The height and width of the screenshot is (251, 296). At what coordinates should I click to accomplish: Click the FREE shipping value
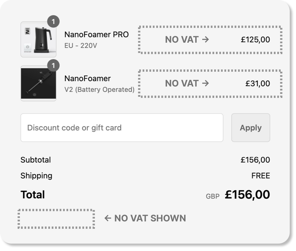(260, 176)
